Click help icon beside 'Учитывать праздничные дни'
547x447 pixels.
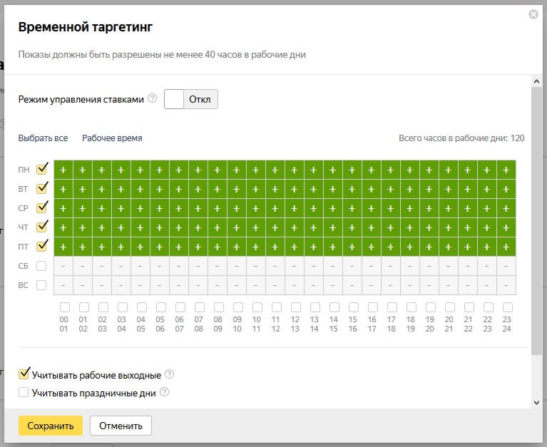pos(165,392)
